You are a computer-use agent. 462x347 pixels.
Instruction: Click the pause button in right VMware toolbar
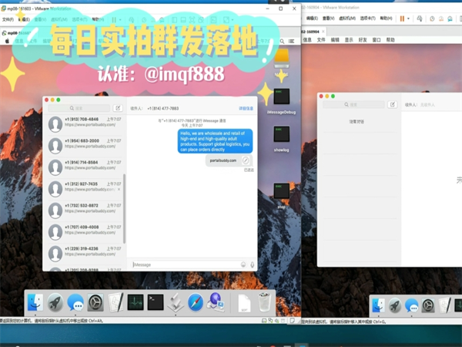point(401,18)
